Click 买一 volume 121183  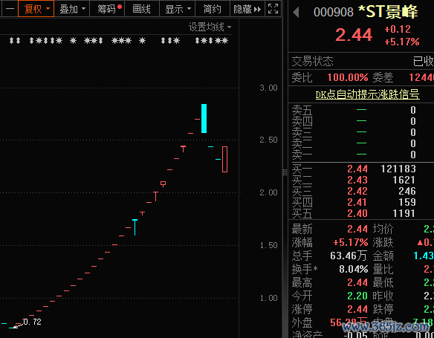click(398, 169)
